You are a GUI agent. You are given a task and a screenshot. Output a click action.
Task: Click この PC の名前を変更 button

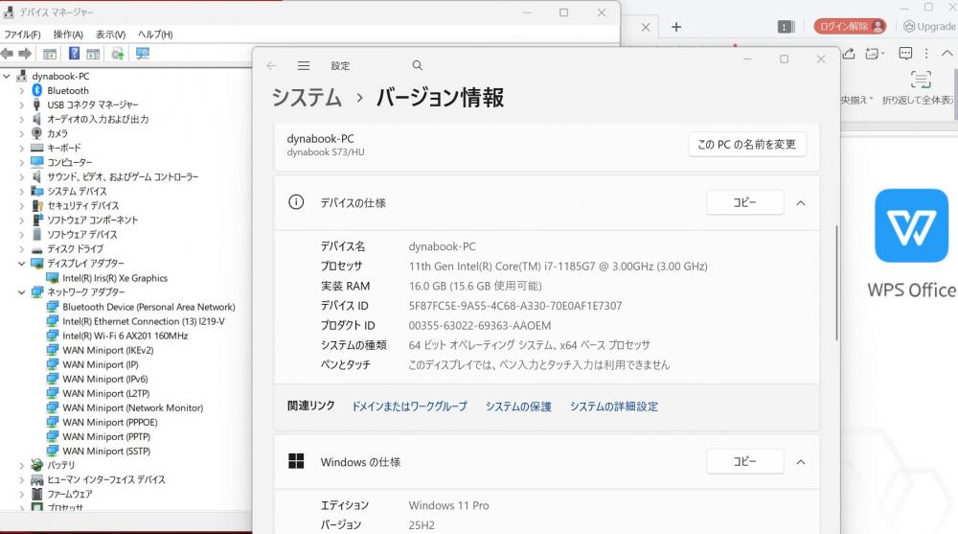747,145
